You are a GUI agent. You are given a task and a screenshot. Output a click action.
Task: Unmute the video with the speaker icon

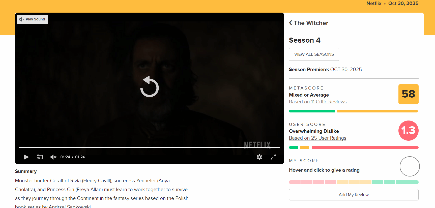53,157
